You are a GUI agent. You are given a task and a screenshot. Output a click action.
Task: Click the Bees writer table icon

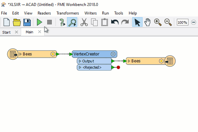(170, 61)
